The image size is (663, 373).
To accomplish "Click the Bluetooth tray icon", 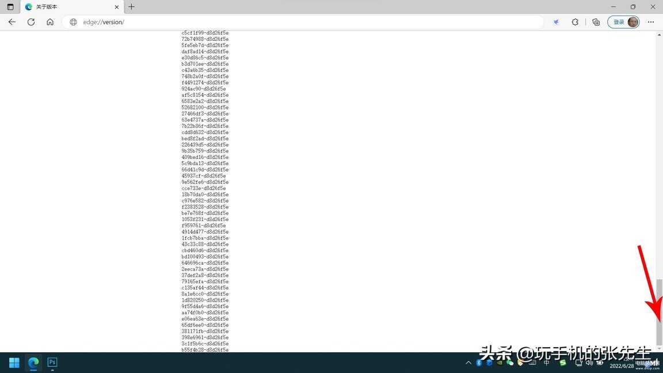I will (479, 363).
